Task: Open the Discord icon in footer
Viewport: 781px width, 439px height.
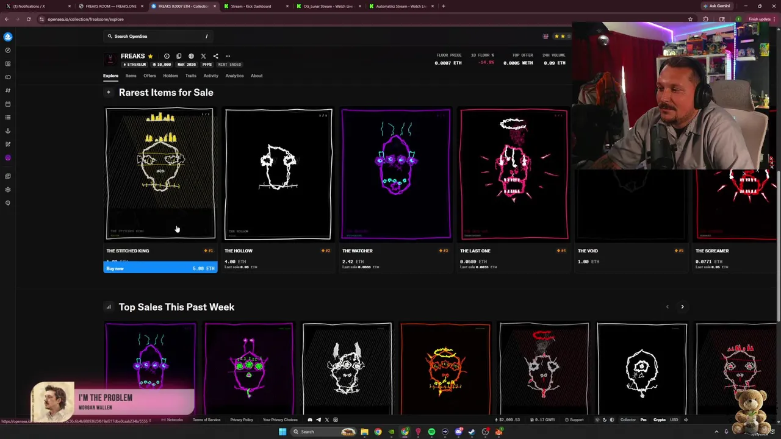Action: 310,419
